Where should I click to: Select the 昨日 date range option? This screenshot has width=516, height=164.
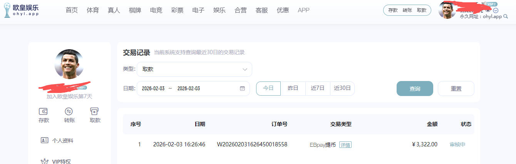click(293, 88)
